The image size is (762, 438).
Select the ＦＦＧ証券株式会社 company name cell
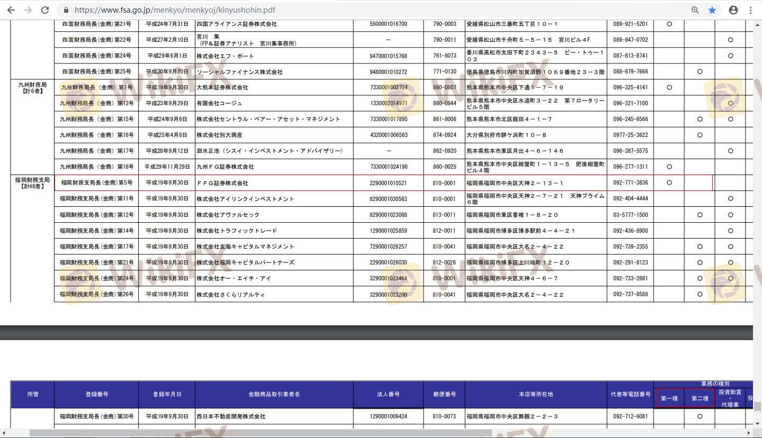click(222, 183)
